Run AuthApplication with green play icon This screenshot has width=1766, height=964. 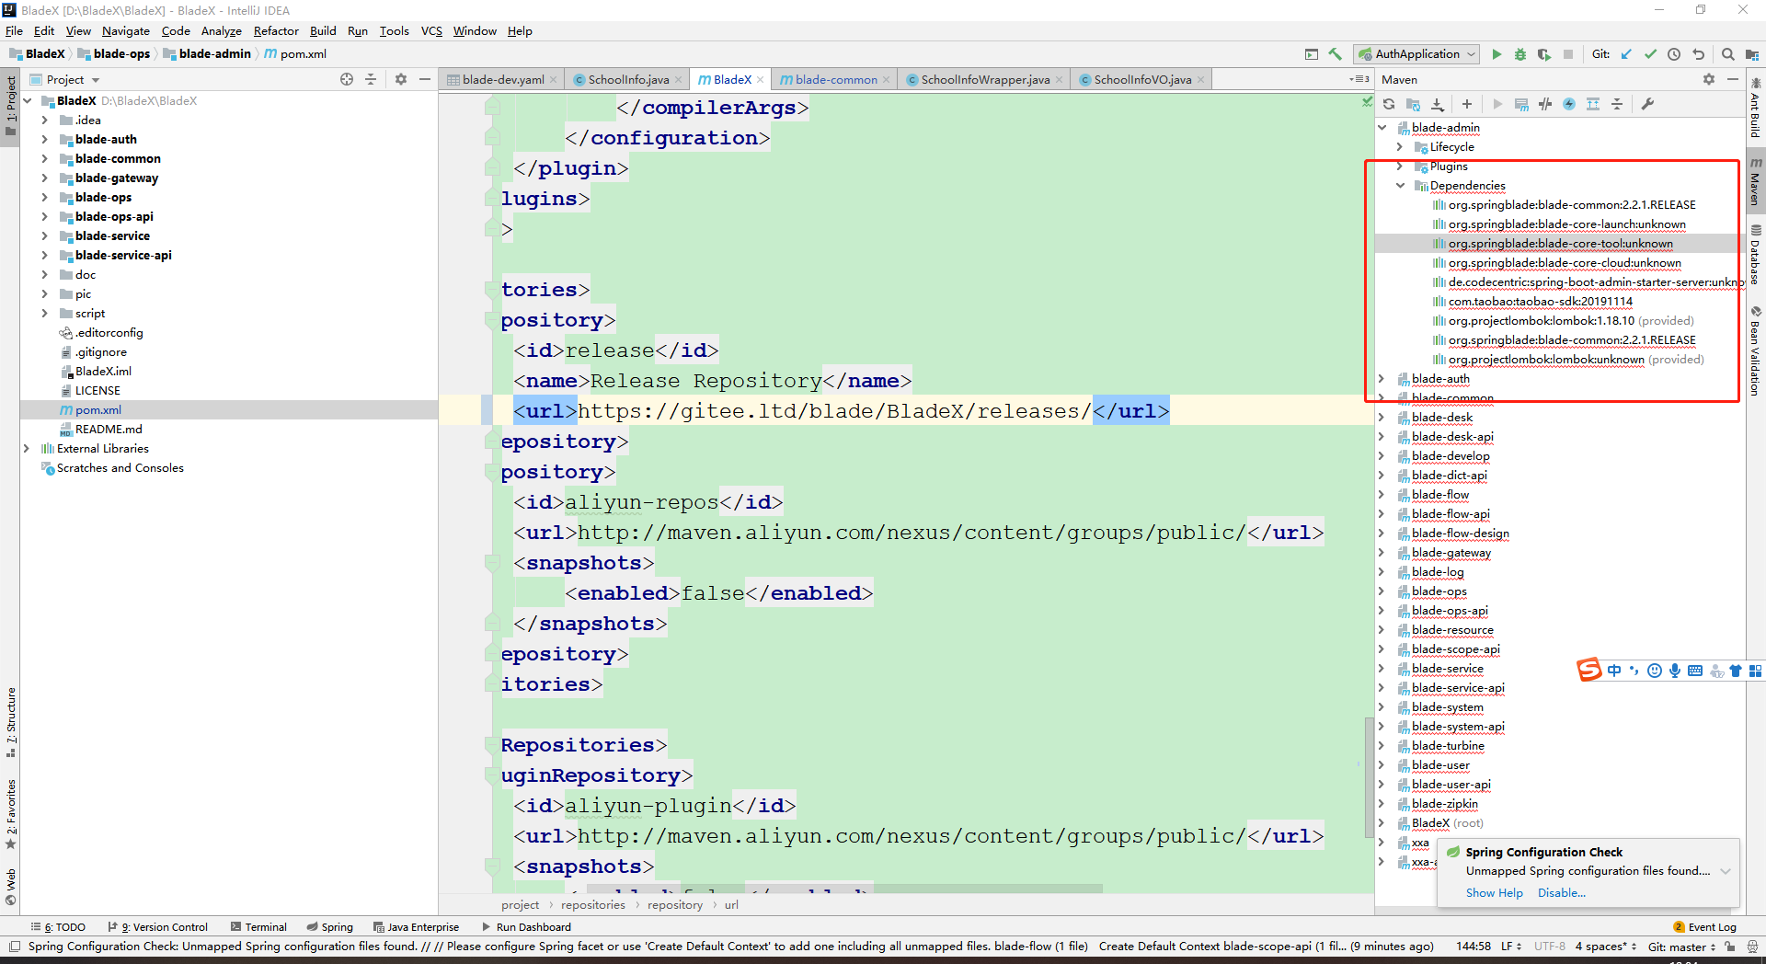[x=1497, y=54]
